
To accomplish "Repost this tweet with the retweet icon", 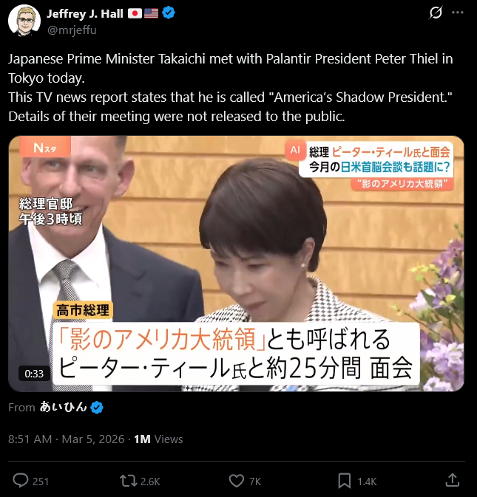I will tap(128, 481).
